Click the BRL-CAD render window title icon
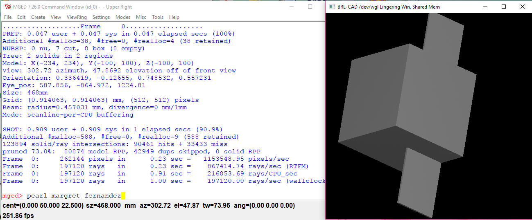This screenshot has width=532, height=220. click(331, 7)
